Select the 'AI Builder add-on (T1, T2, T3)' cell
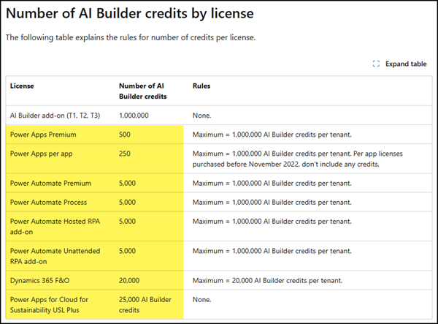The height and width of the screenshot is (324, 438). click(55, 116)
